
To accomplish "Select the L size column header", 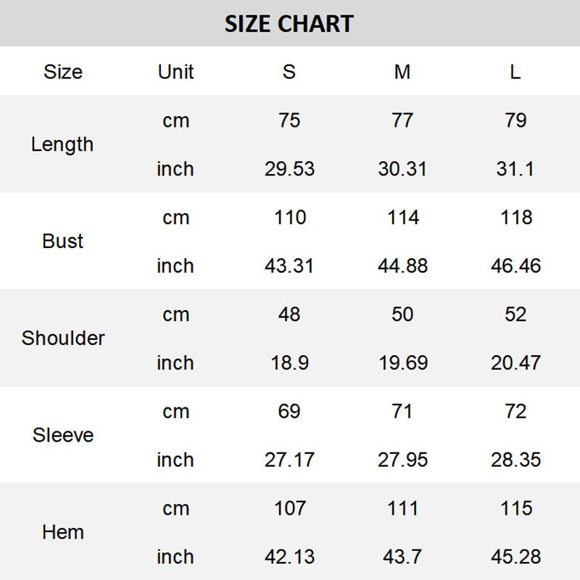I will click(515, 72).
